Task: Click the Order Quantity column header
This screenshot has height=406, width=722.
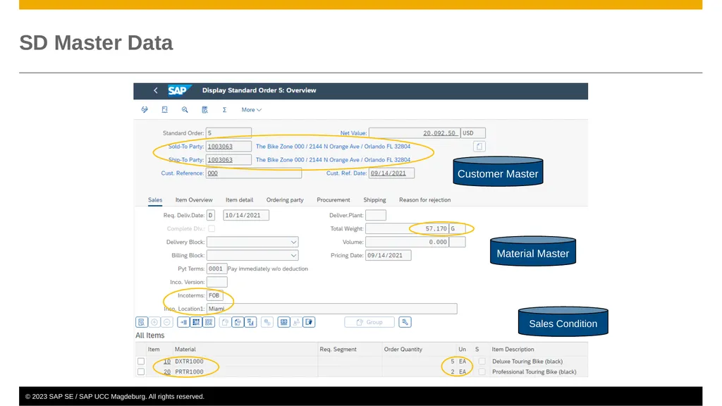Action: click(x=403, y=350)
